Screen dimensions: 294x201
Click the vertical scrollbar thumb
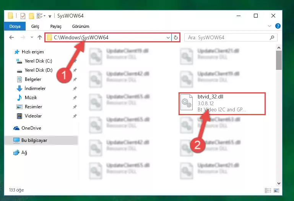(x=279, y=60)
